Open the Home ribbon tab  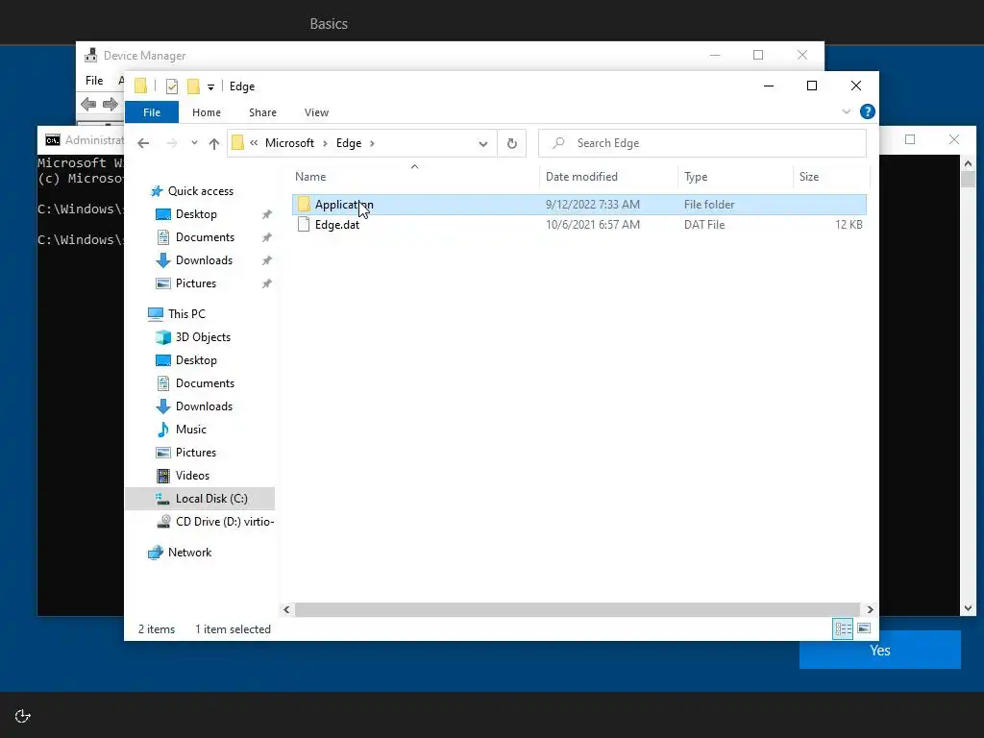coord(207,112)
